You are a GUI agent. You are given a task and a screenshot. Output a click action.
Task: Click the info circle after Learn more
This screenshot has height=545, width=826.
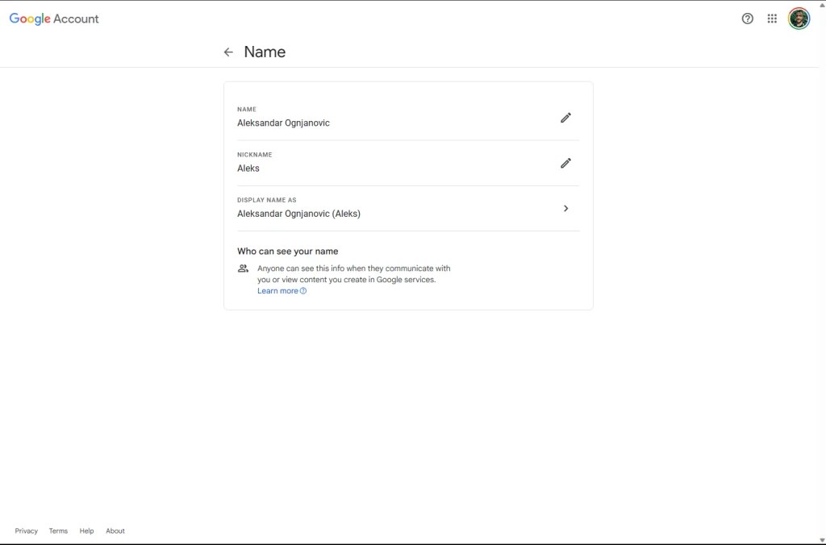(x=302, y=290)
